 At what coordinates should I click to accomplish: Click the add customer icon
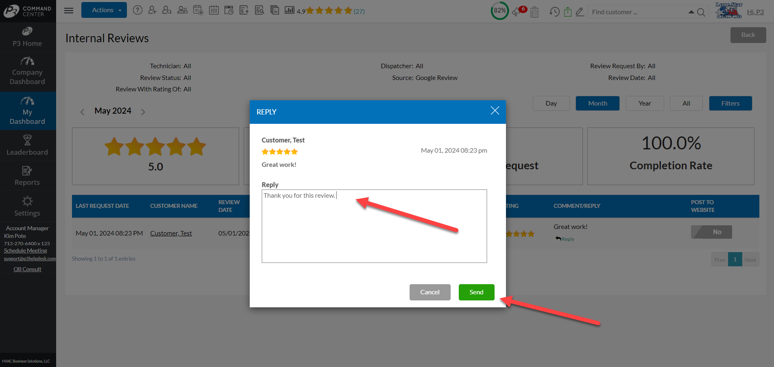(152, 10)
